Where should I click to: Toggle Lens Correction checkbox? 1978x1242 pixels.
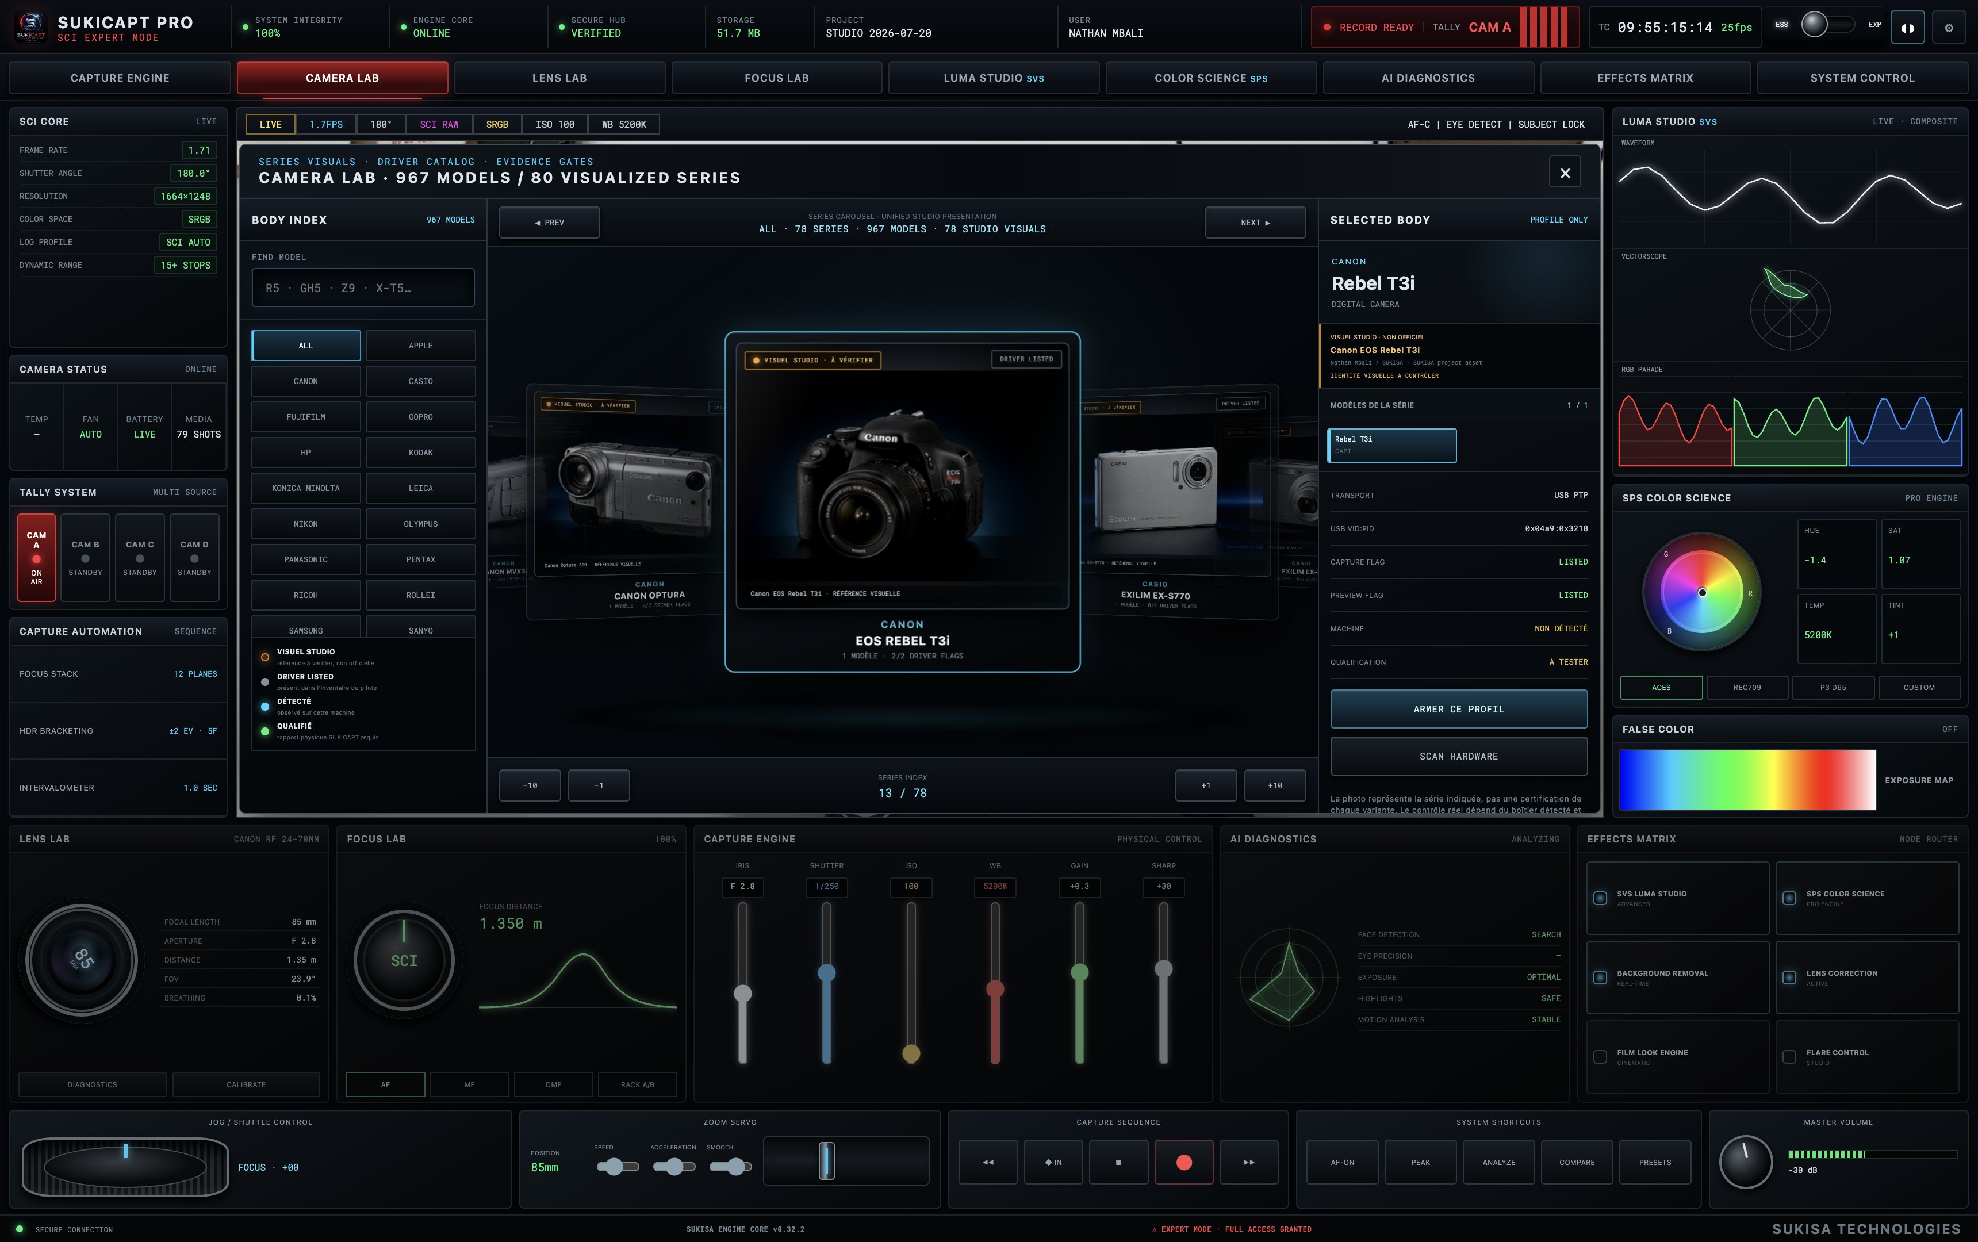click(1789, 977)
